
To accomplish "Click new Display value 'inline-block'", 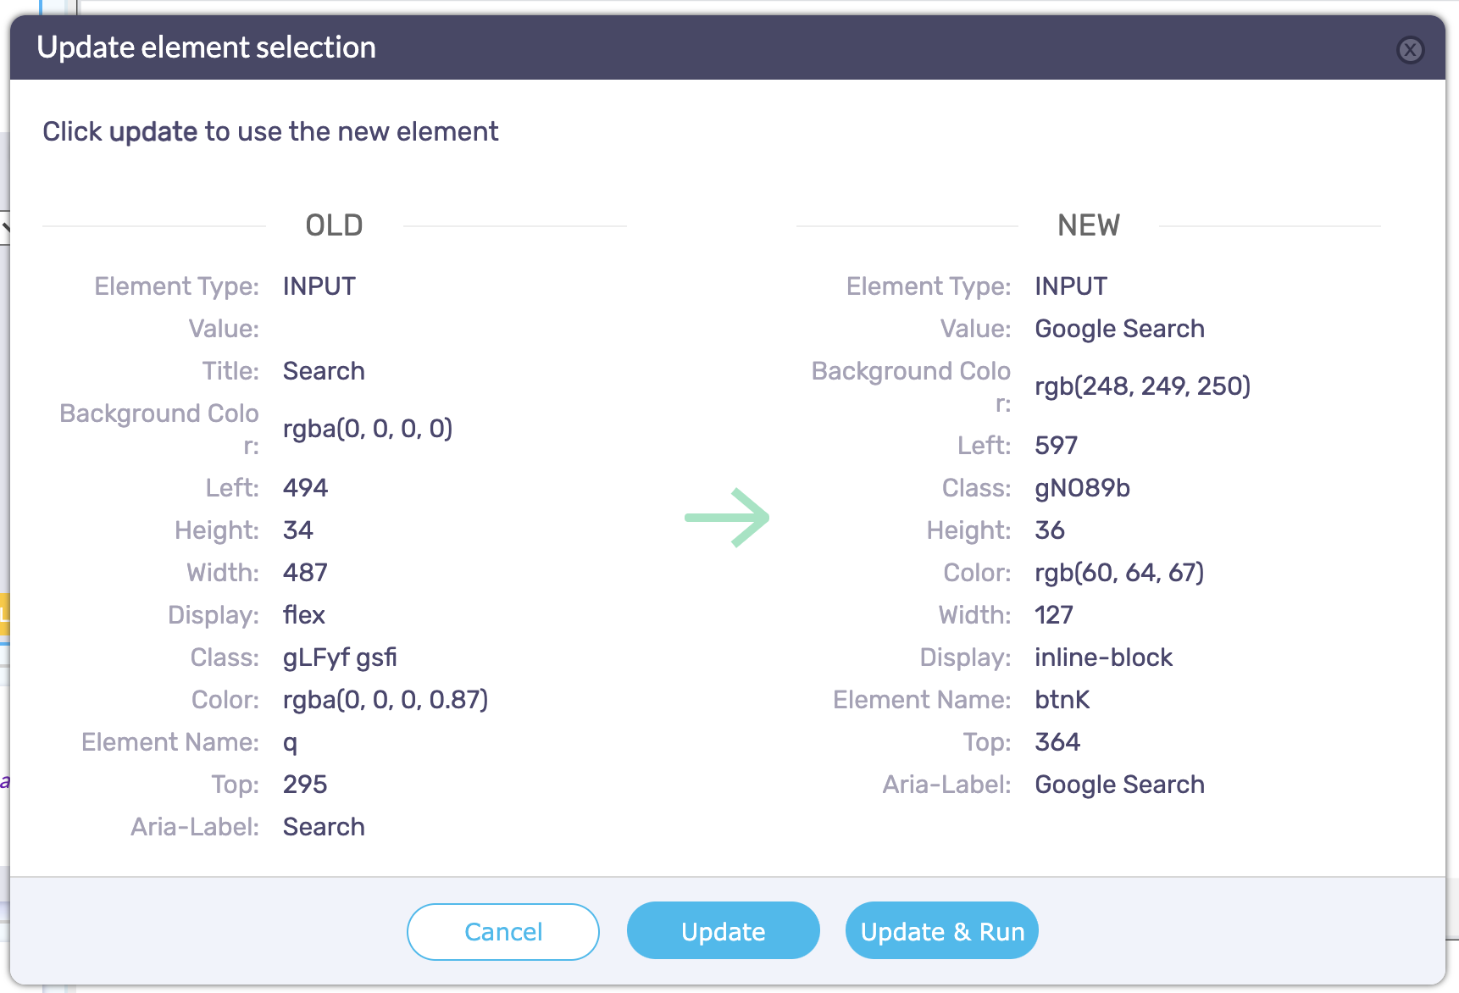I will pos(1103,657).
